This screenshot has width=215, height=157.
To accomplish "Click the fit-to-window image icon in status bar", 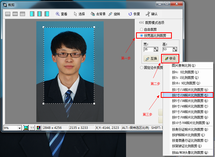I will [26, 128].
